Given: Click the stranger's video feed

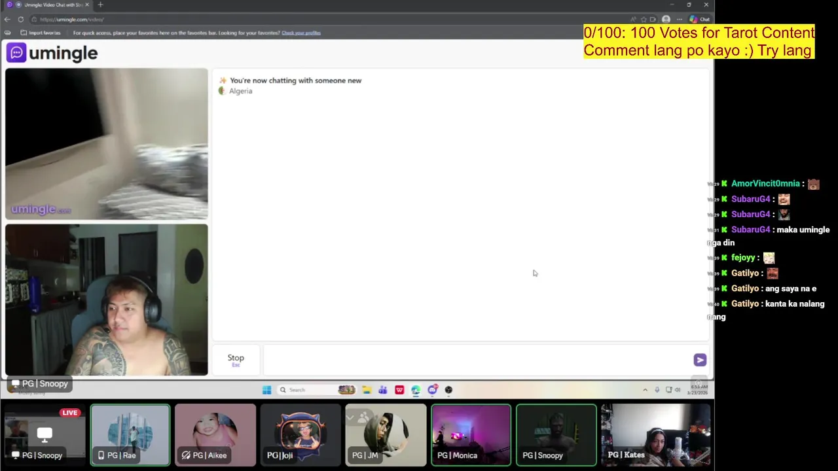Looking at the screenshot, I should (x=107, y=144).
